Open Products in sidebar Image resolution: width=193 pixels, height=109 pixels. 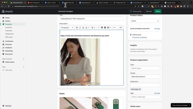coord(8,24)
